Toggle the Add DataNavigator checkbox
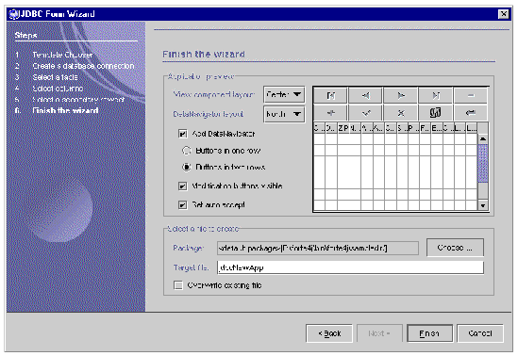The width and height of the screenshot is (518, 356). coord(183,134)
